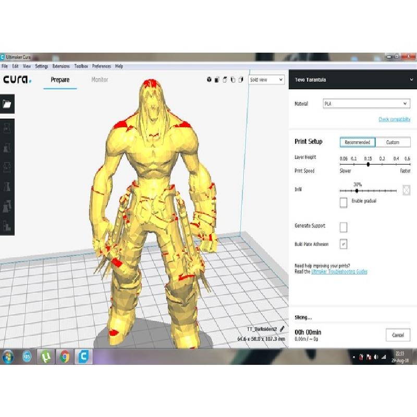Click the pencil icon to rename TT_Darksiders2
The image size is (417, 417).
point(282,329)
